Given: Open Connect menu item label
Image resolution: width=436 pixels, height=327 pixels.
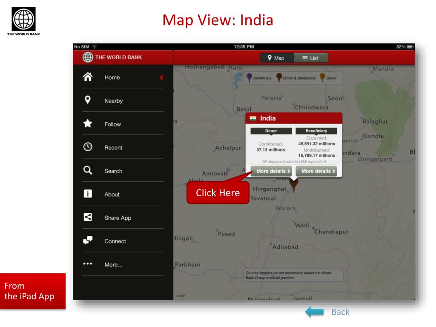Looking at the screenshot, I should [115, 241].
